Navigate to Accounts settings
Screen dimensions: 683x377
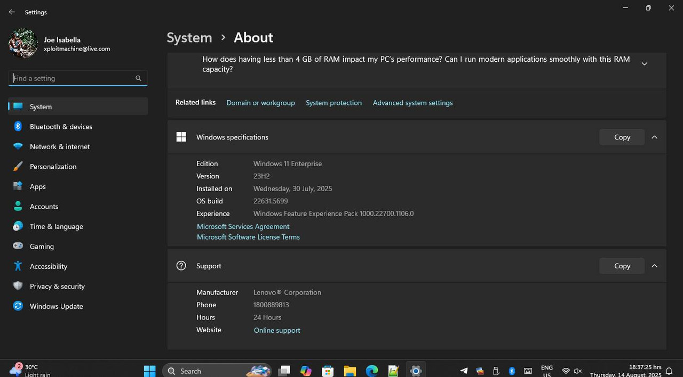click(x=78, y=207)
